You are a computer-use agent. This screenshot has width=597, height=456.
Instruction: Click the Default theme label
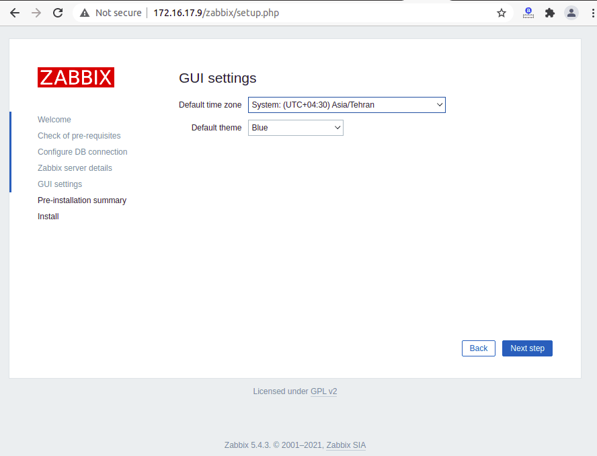pos(216,128)
